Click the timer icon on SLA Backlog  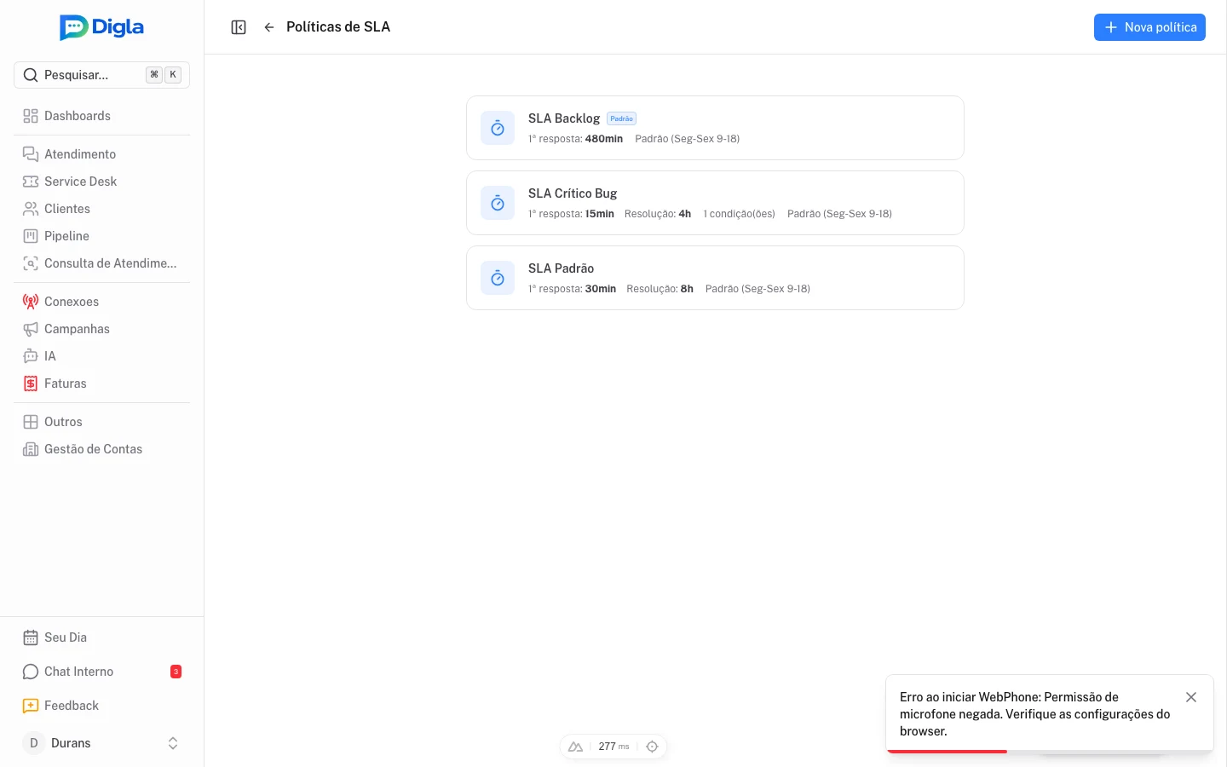498,128
